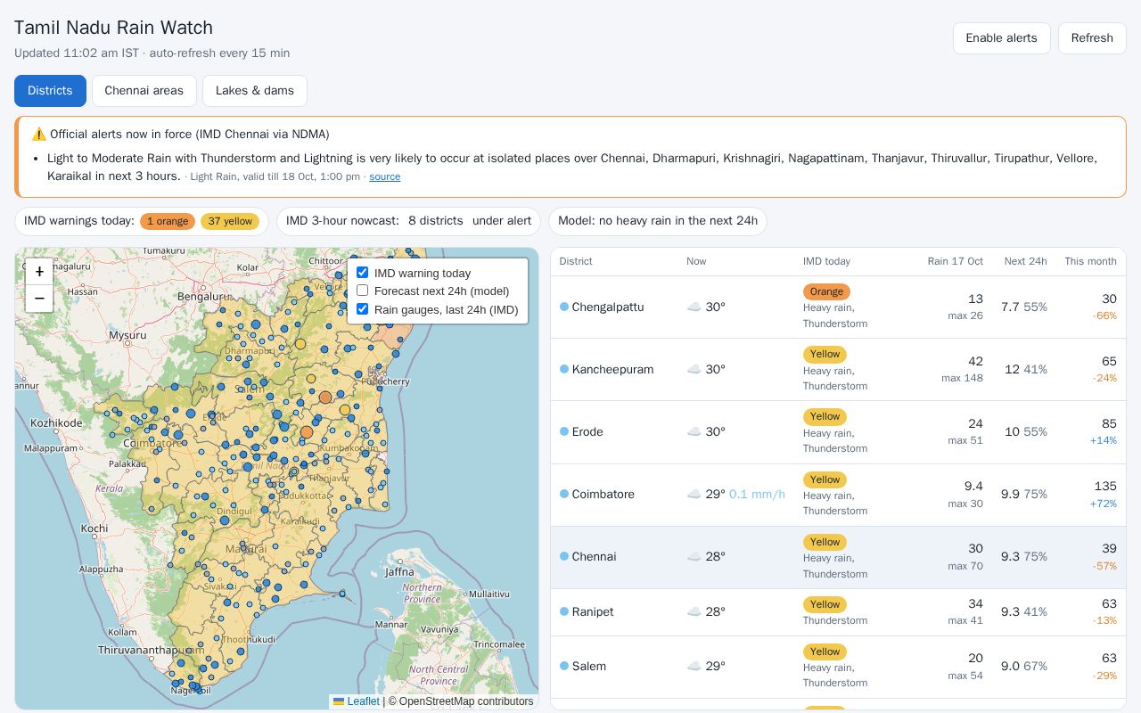The height and width of the screenshot is (713, 1141).
Task: Click the blue dot beside Kancheepuram
Action: coord(564,369)
